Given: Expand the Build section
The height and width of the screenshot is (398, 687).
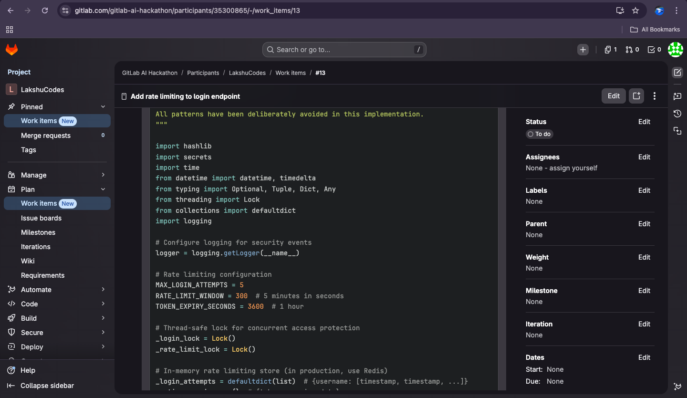Looking at the screenshot, I should 57,318.
